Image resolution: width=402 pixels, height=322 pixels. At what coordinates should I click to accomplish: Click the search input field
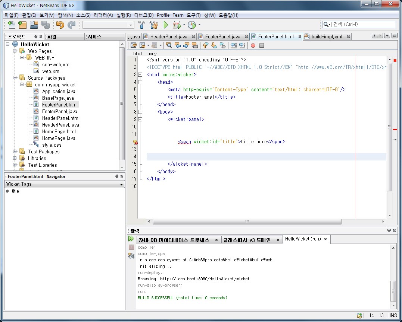click(362, 24)
